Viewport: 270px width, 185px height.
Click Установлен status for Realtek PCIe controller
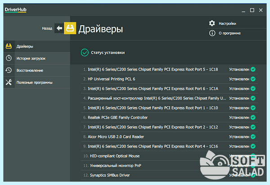[239, 117]
